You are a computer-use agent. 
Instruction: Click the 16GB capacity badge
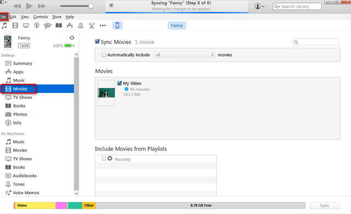point(24,46)
